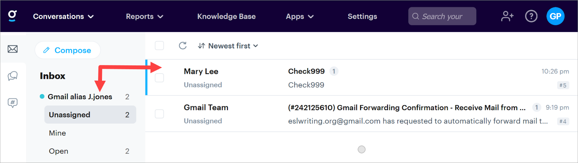Image resolution: width=578 pixels, height=163 pixels.
Task: Toggle the select all conversations checkbox
Action: pyautogui.click(x=159, y=46)
